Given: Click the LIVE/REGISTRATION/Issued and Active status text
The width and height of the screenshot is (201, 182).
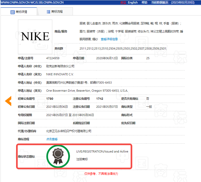Looking at the screenshot, I should point(102,151).
